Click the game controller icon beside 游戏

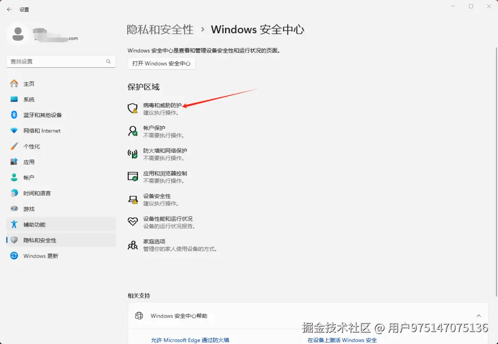click(14, 209)
